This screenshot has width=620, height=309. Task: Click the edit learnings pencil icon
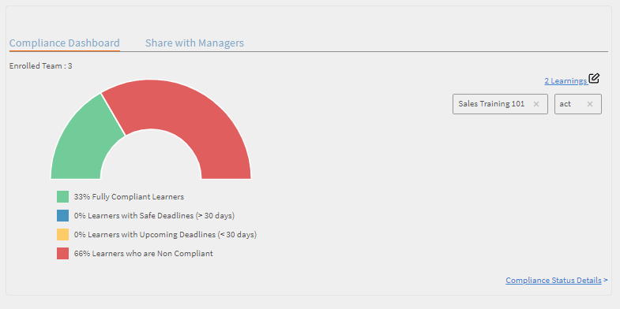click(594, 79)
